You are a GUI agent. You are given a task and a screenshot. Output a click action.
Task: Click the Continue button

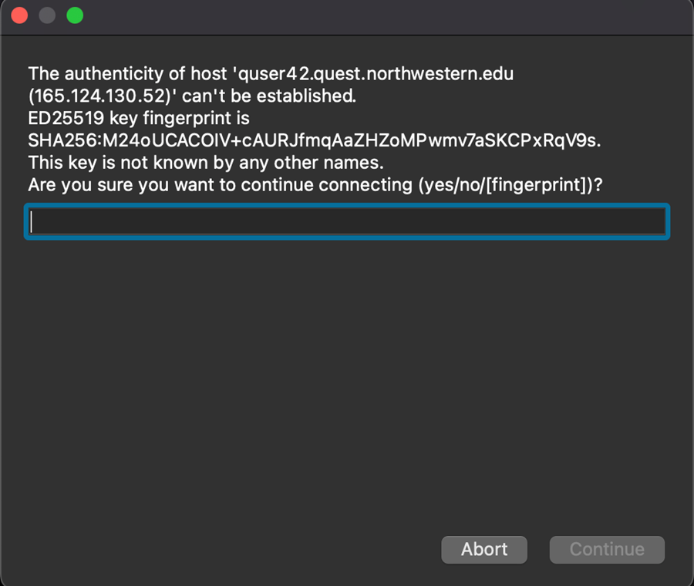[x=607, y=549]
